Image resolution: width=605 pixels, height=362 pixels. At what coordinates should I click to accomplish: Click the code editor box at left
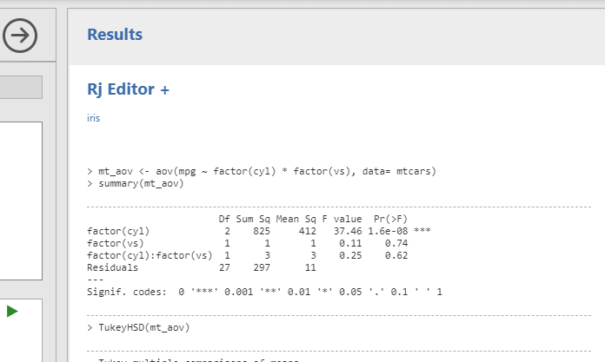point(21,201)
